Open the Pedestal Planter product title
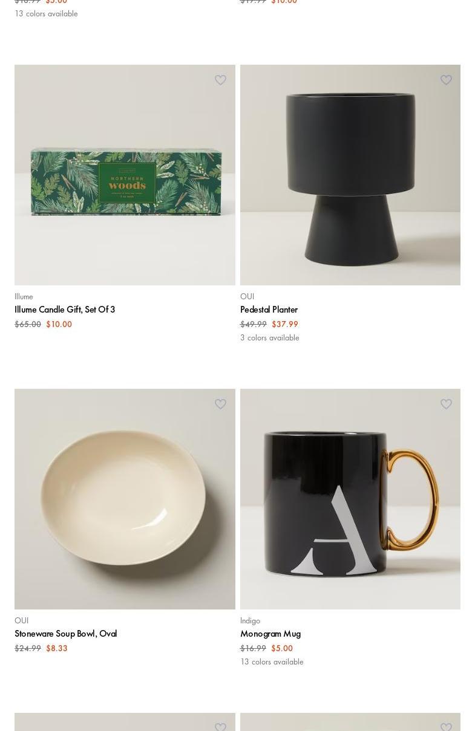 point(269,310)
